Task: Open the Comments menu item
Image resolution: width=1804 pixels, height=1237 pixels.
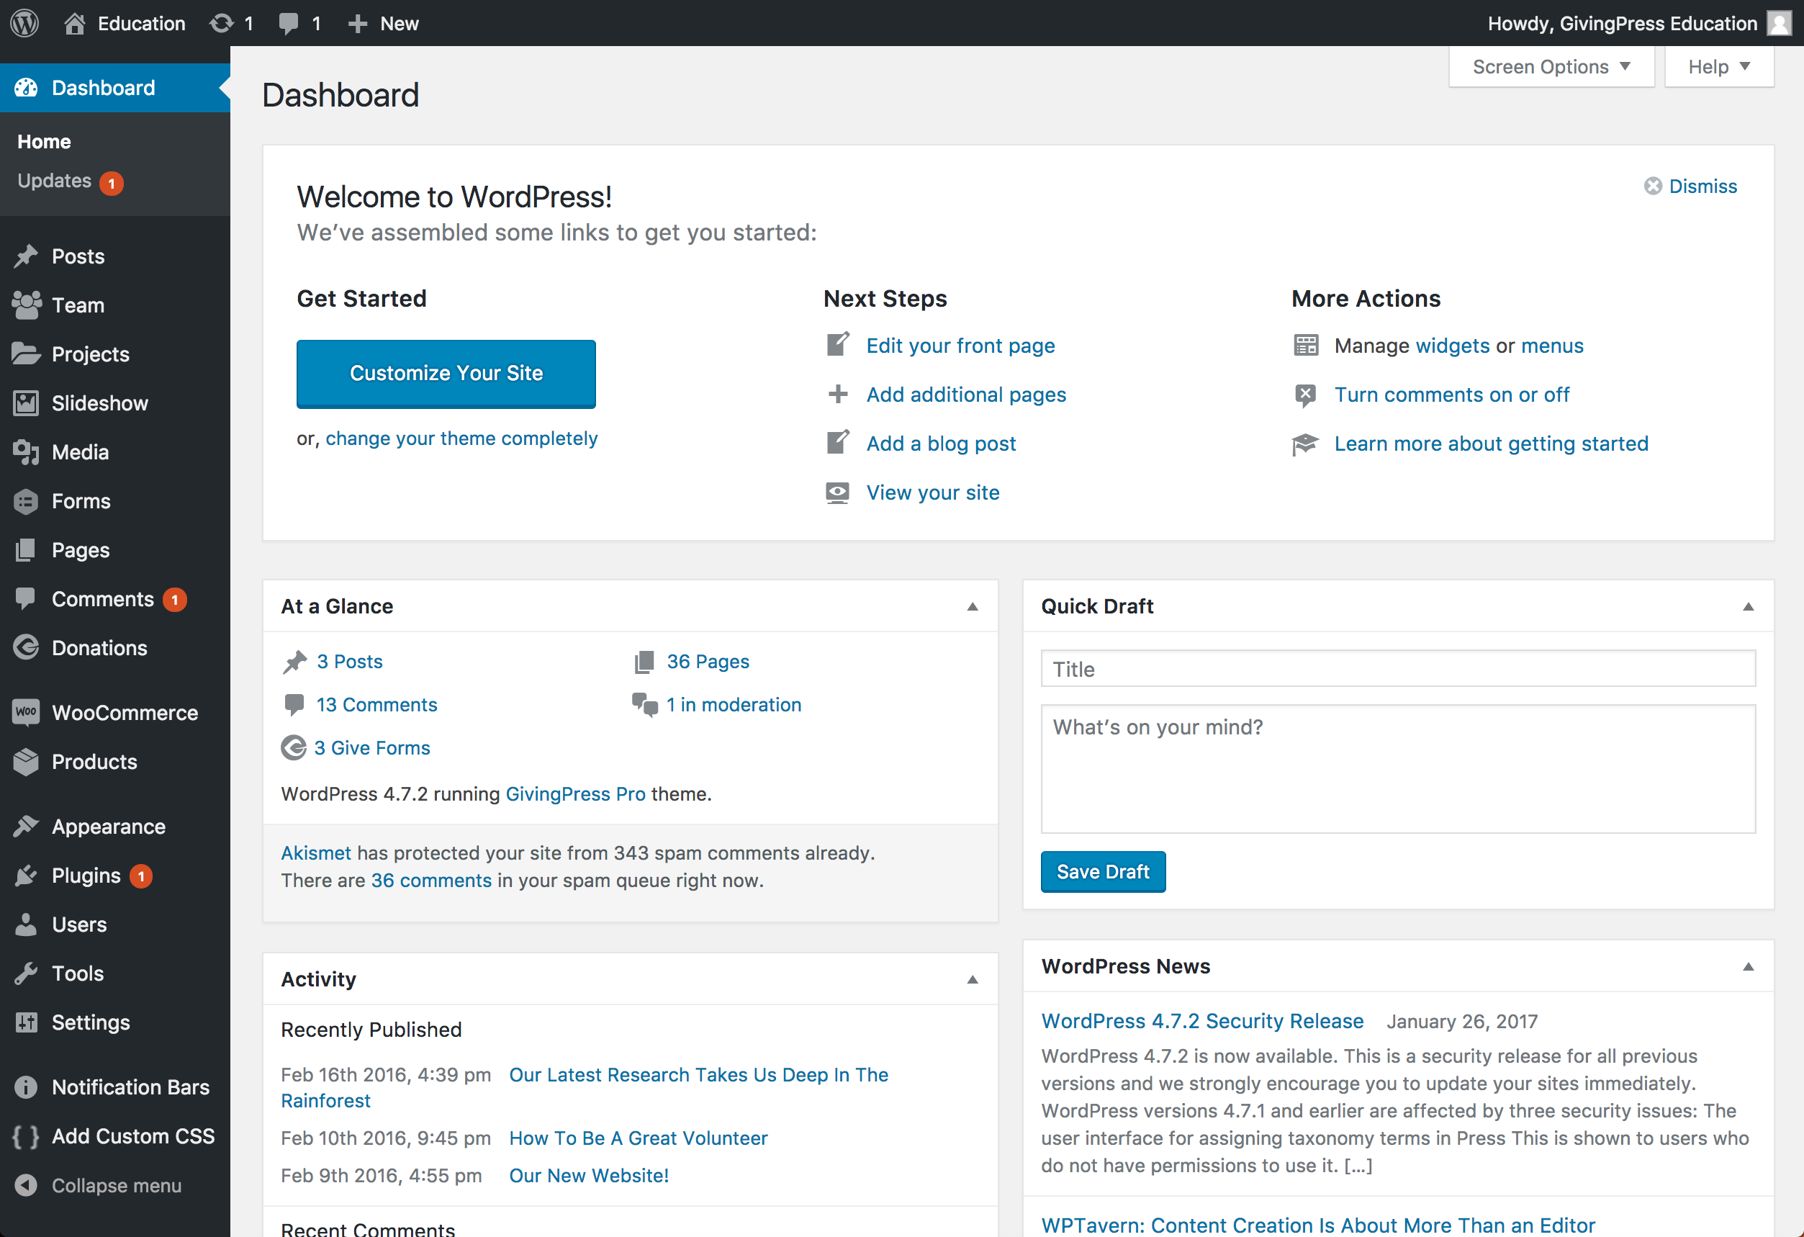Action: [x=115, y=598]
